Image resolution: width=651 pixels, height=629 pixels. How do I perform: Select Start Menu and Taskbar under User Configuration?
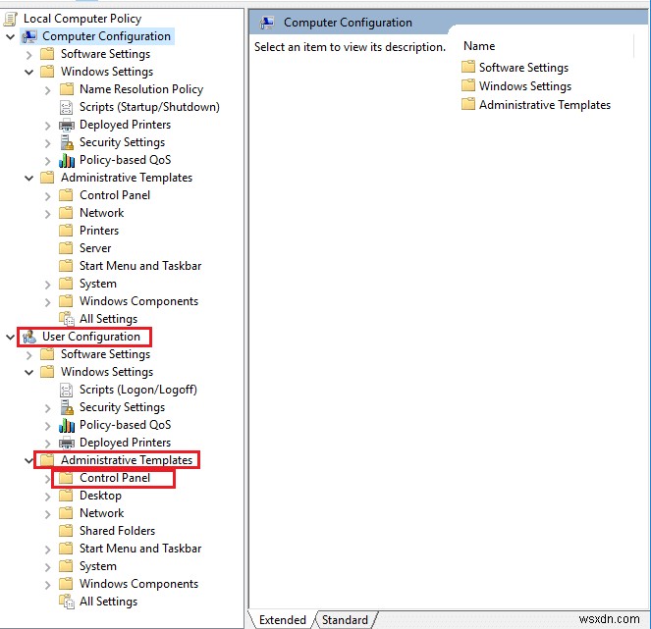(x=140, y=549)
